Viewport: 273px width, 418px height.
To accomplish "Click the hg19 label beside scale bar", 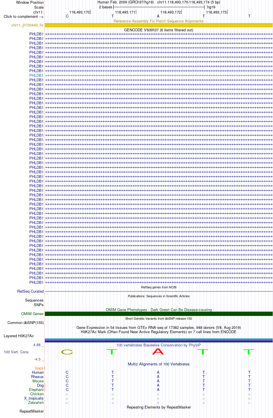I will coord(211,7).
